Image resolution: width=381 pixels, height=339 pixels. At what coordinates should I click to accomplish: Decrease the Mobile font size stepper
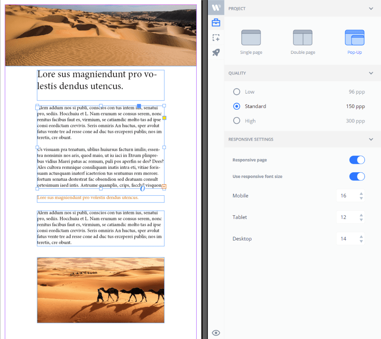361,198
